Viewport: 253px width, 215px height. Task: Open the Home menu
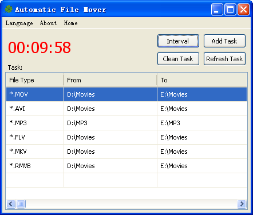(x=70, y=23)
